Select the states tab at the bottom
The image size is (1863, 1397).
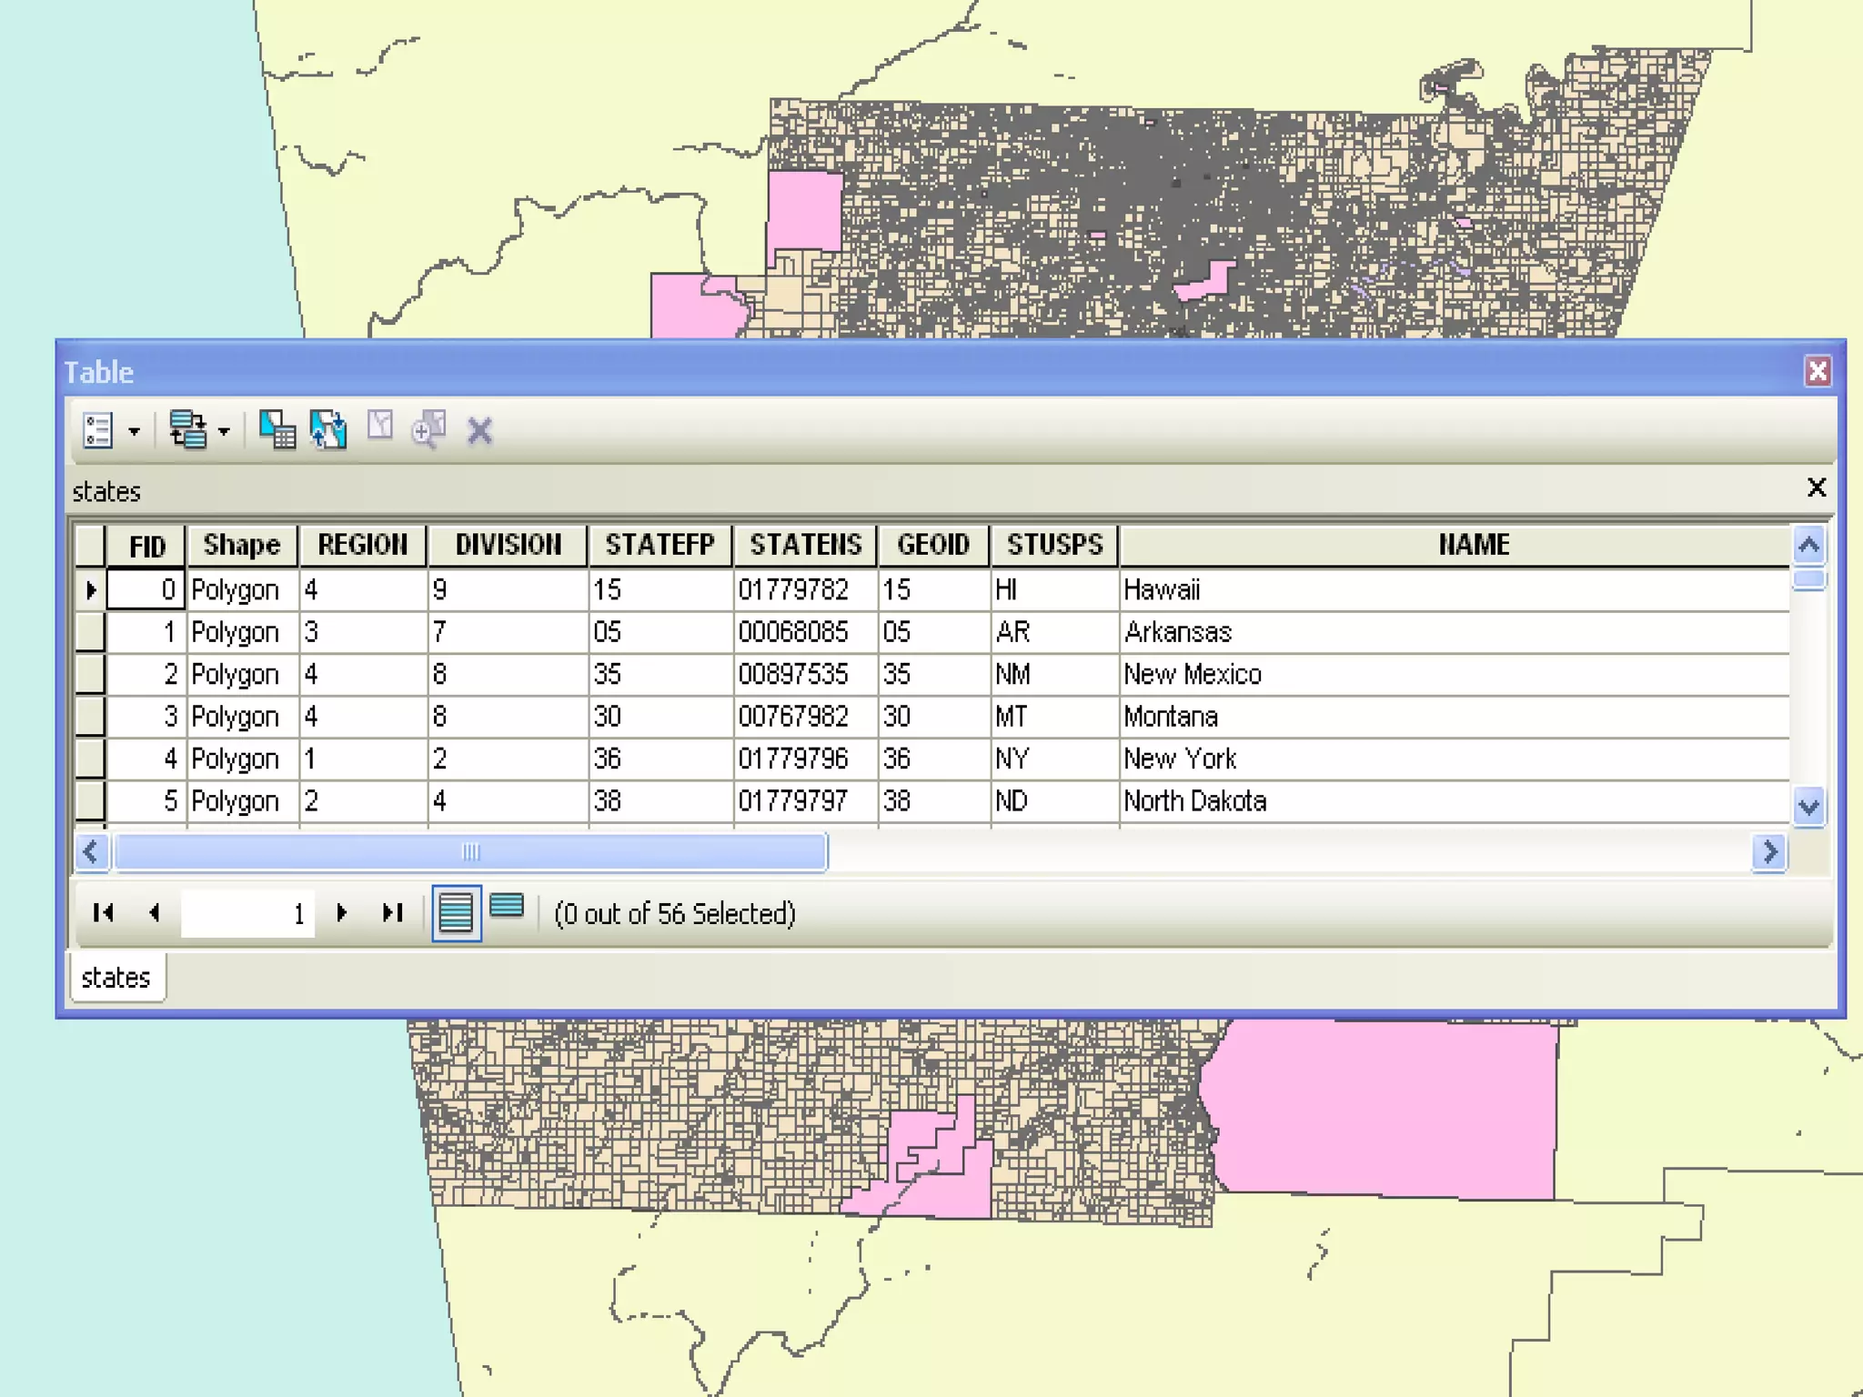tap(116, 978)
